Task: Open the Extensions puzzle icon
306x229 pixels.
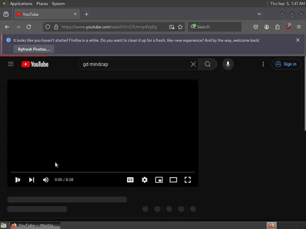Action: pos(278,27)
